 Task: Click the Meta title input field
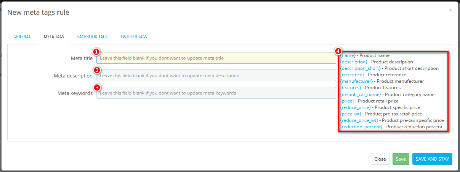(216, 58)
